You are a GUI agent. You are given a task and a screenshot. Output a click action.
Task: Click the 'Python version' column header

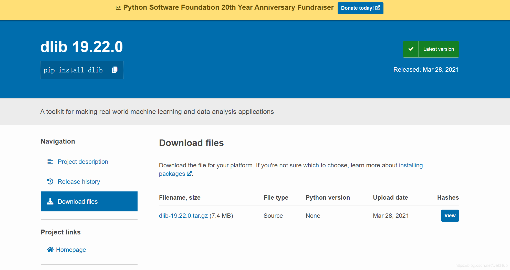click(328, 198)
